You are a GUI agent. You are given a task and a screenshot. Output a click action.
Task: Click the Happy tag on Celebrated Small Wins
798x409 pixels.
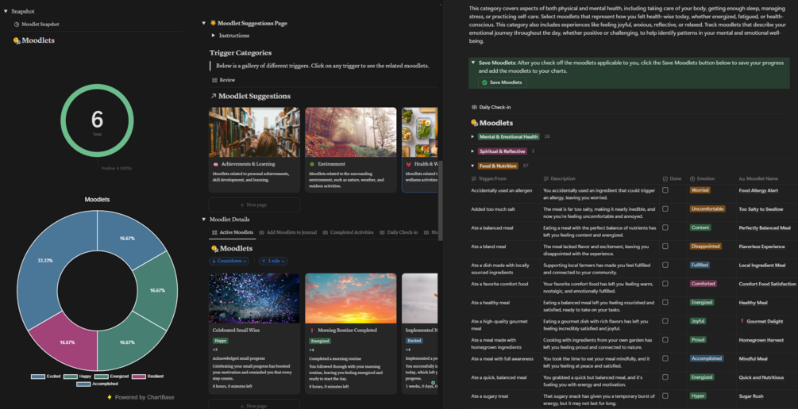pos(221,341)
